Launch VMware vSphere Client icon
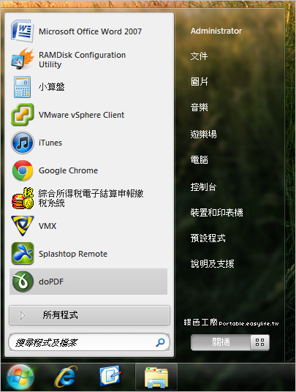Screen dimensions: 296x392 22,115
